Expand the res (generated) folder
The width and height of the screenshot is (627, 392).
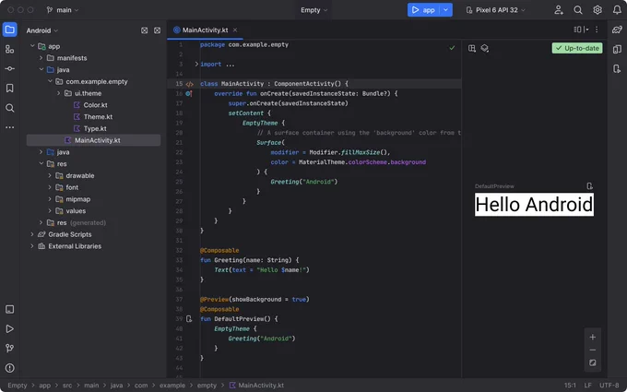pyautogui.click(x=41, y=223)
